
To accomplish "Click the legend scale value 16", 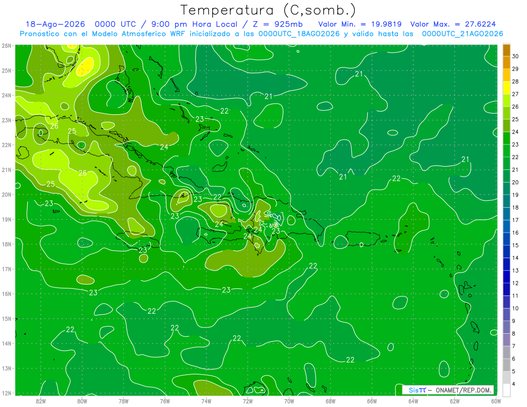I will (516, 232).
